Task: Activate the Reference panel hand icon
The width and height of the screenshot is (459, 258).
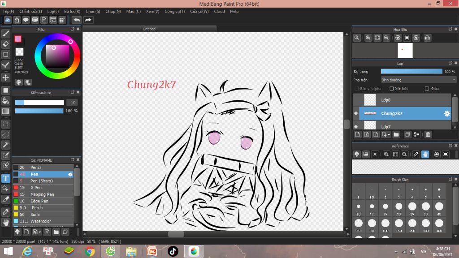Action: pyautogui.click(x=425, y=154)
